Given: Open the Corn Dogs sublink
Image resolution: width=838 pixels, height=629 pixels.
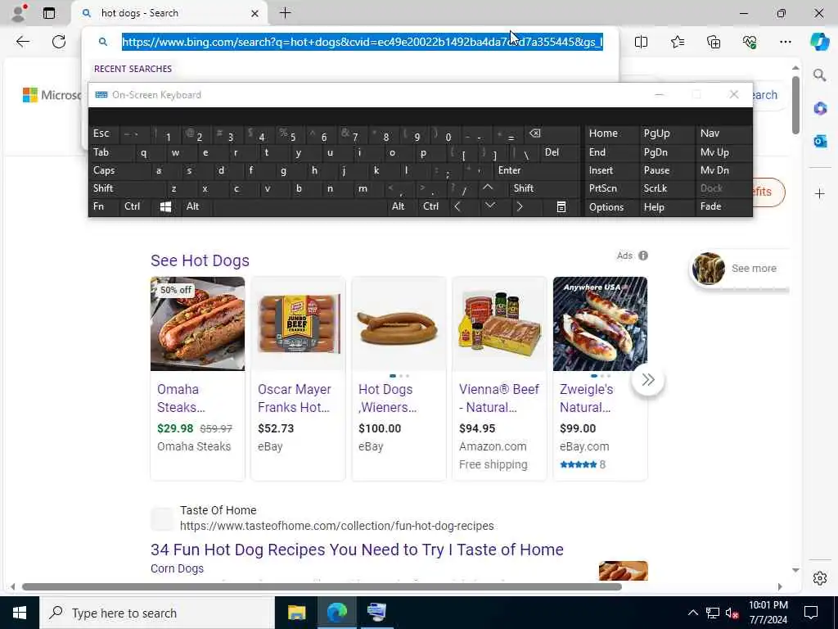Looking at the screenshot, I should (x=177, y=568).
